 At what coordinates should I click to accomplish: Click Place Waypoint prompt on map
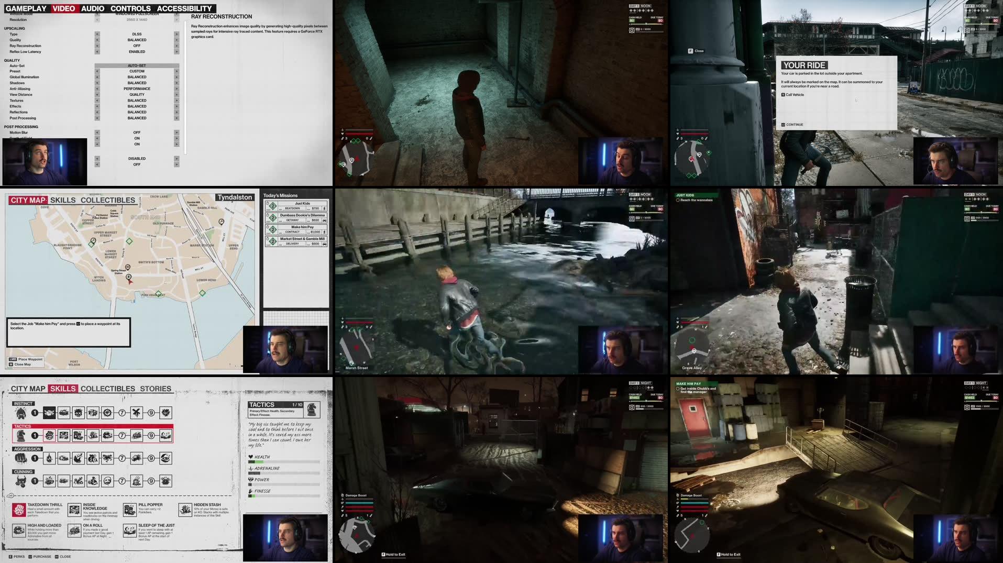pyautogui.click(x=26, y=359)
